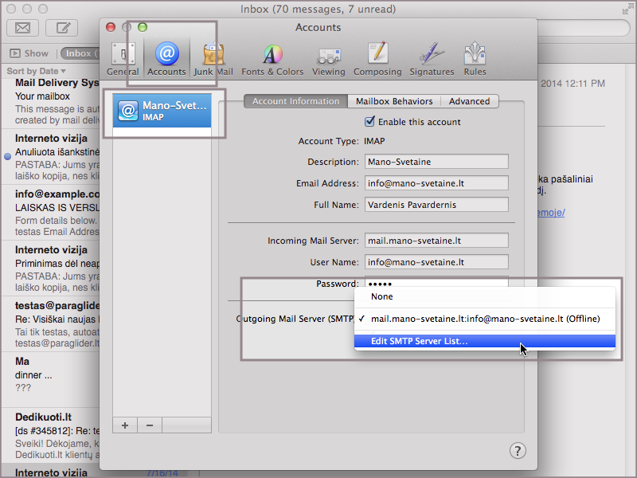This screenshot has height=478, width=637.
Task: Open the General preferences pane
Action: point(123,59)
